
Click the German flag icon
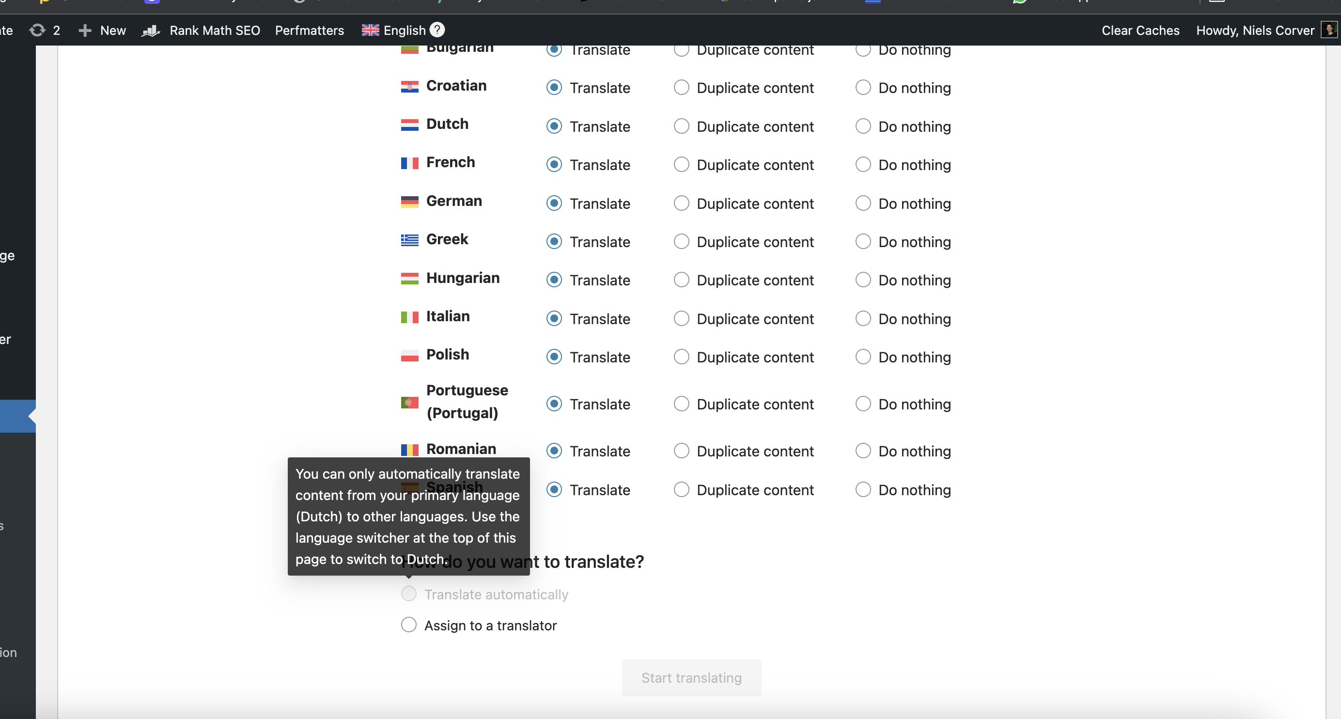[410, 202]
